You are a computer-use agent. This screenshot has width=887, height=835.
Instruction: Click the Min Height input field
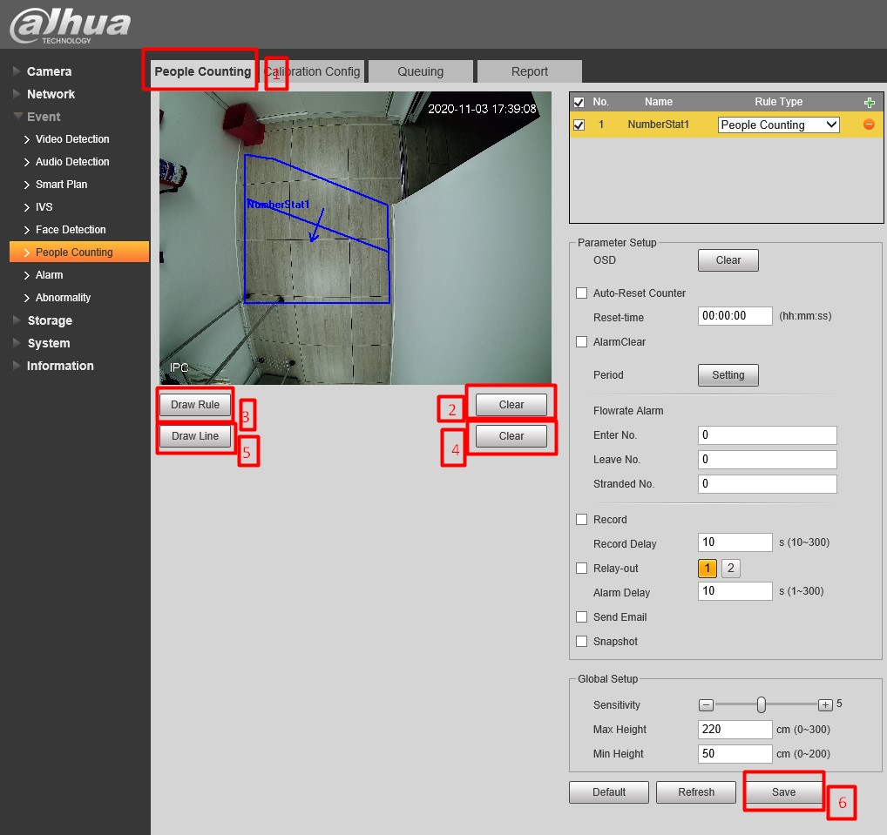point(735,754)
